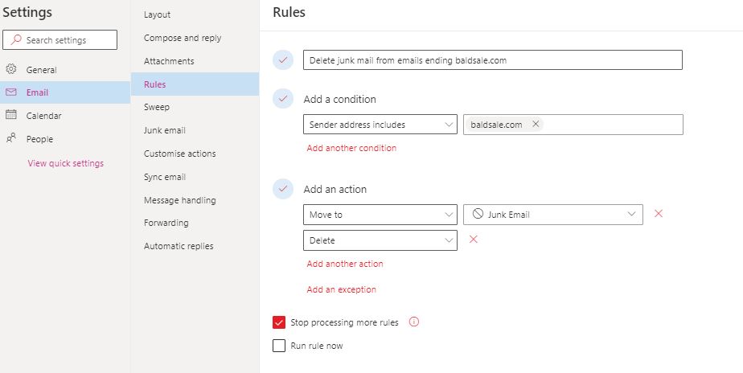This screenshot has height=373, width=743.
Task: Click the rule name text field
Action: click(492, 60)
